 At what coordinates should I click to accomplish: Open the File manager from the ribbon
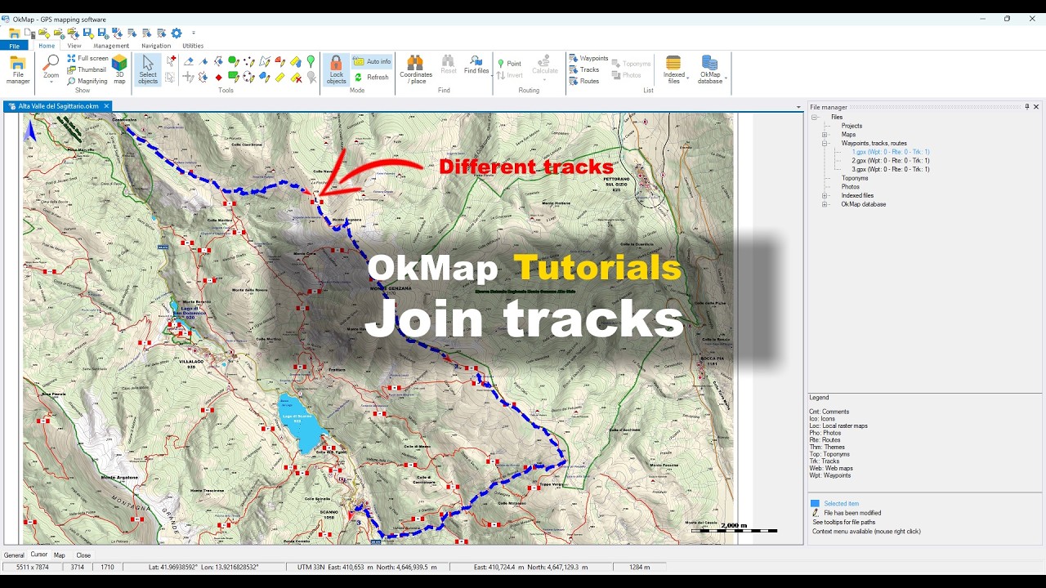pos(18,69)
